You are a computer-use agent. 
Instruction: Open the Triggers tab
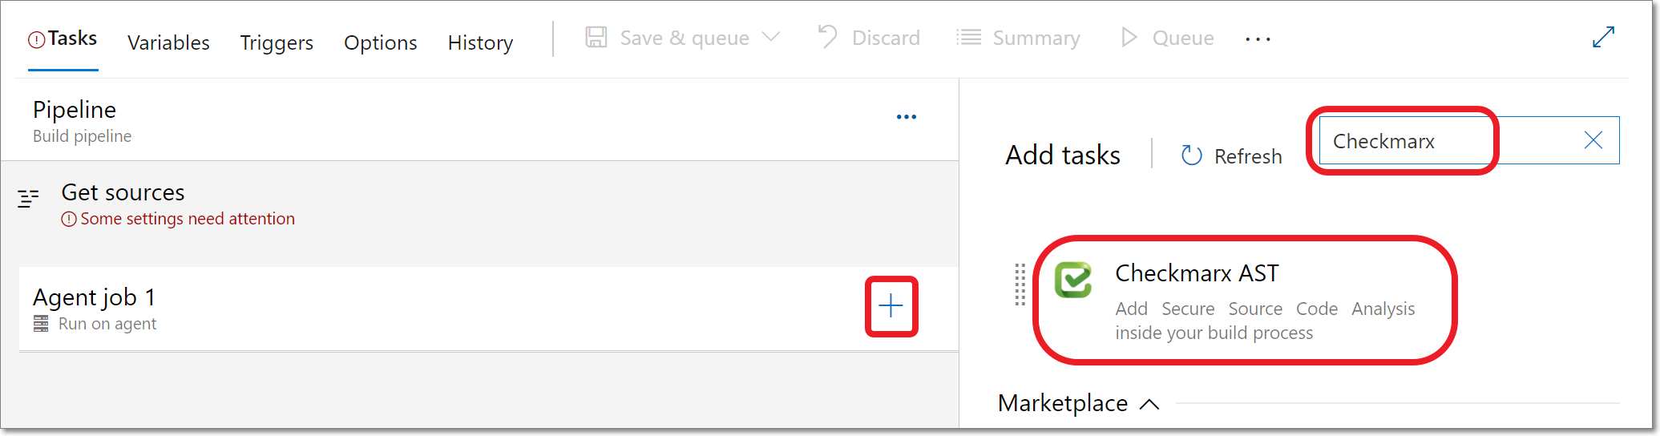click(277, 42)
